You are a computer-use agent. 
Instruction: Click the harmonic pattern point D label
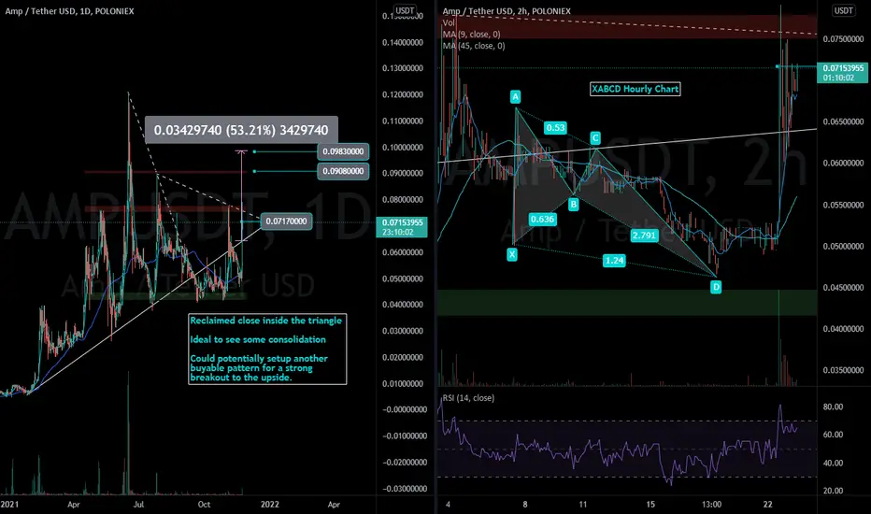(716, 287)
